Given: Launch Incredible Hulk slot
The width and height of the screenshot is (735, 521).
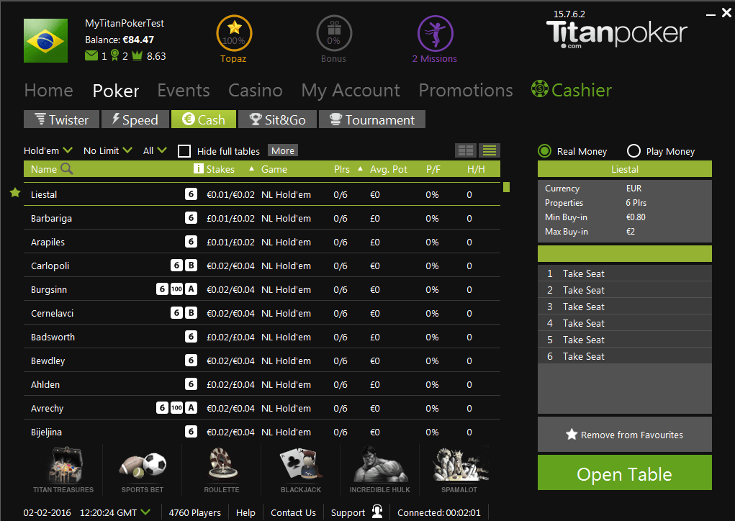Looking at the screenshot, I should point(379,469).
